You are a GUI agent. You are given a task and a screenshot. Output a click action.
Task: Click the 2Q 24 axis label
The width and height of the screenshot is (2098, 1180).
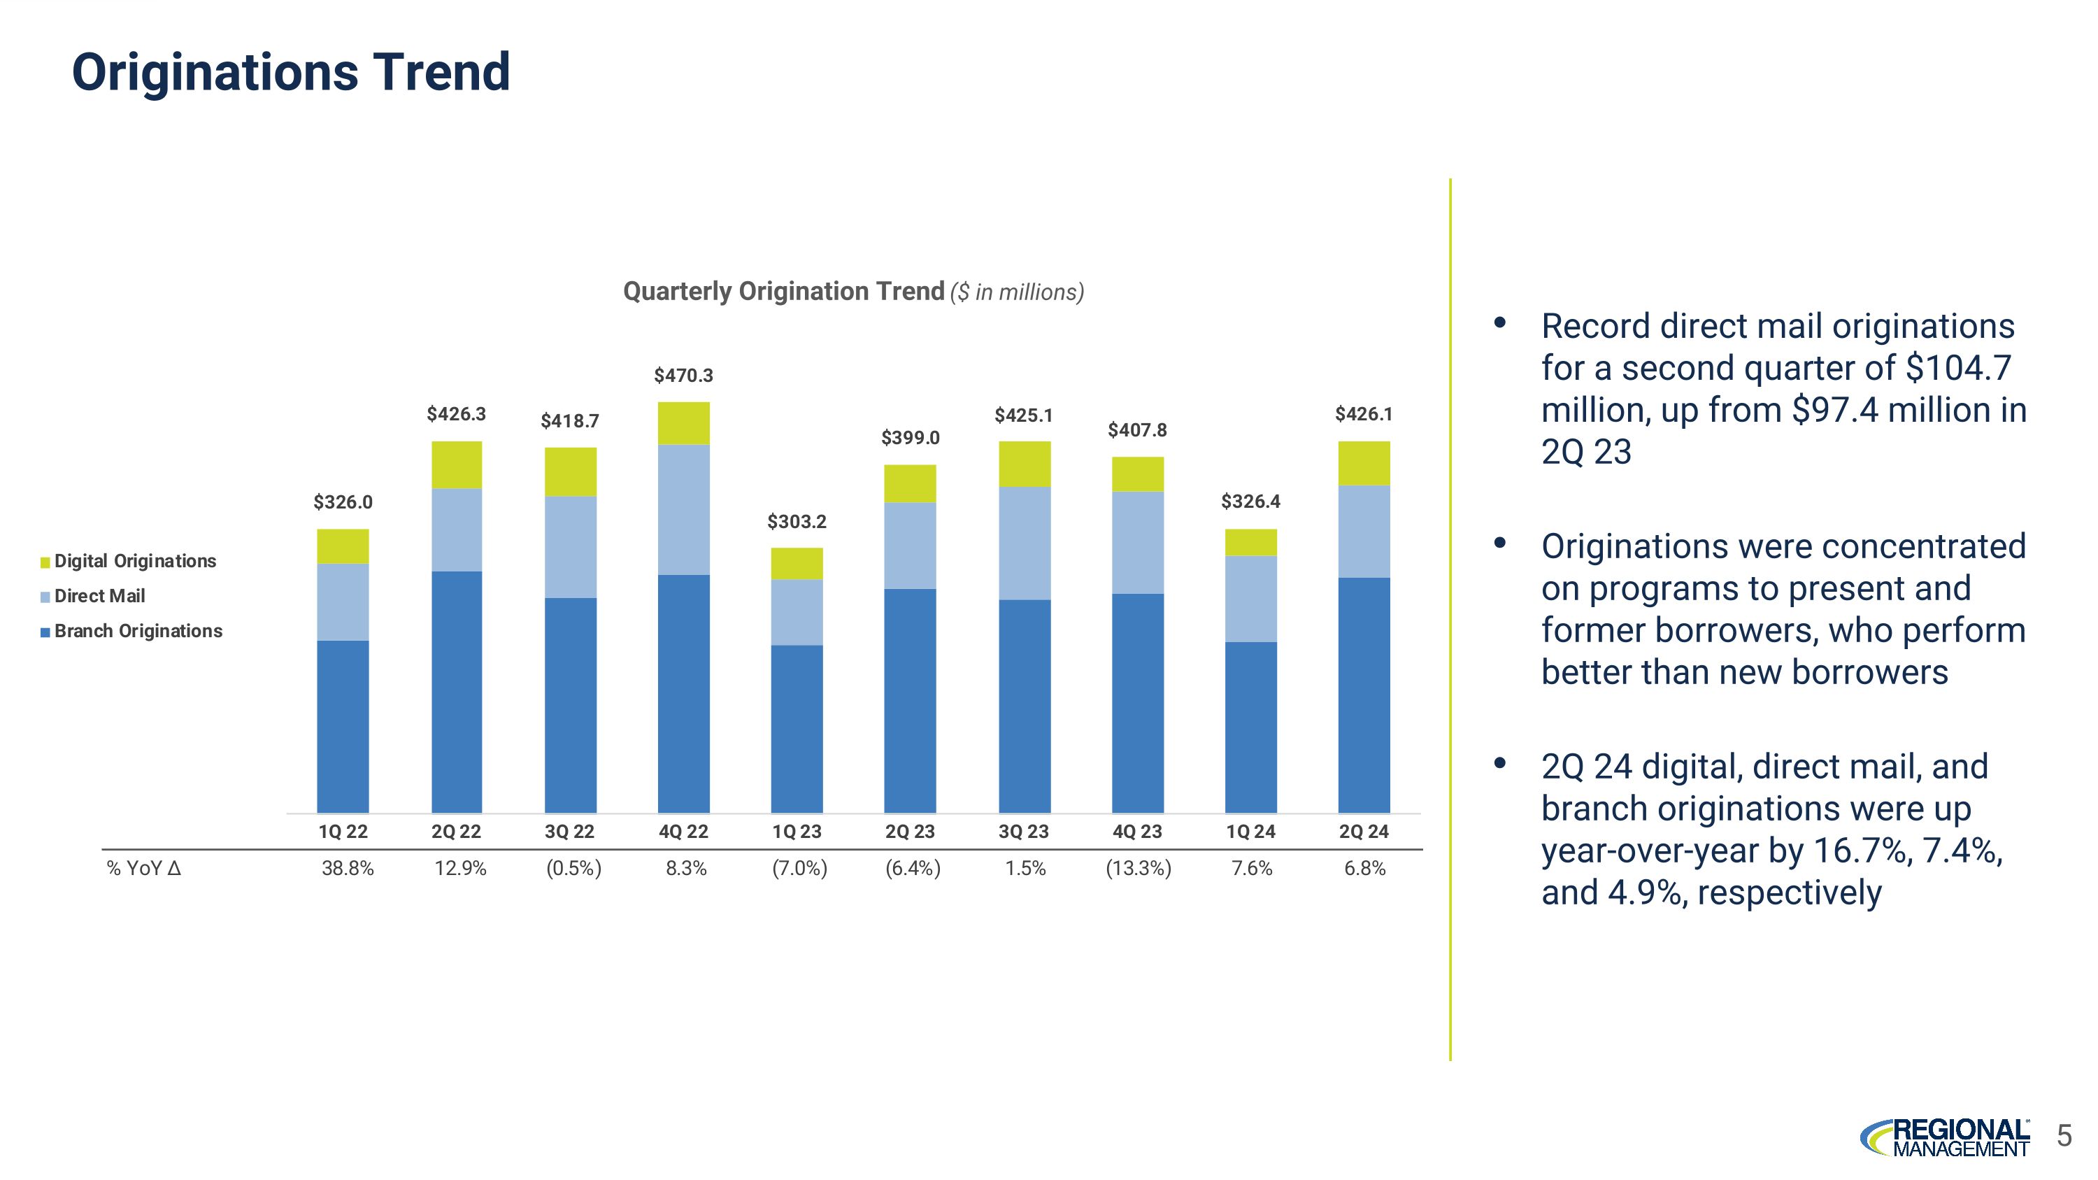pyautogui.click(x=1364, y=832)
